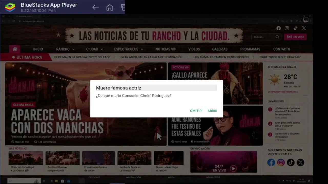Open Facebook icon in the page header
Image resolution: width=328 pixels, height=184 pixels.
coord(279,28)
